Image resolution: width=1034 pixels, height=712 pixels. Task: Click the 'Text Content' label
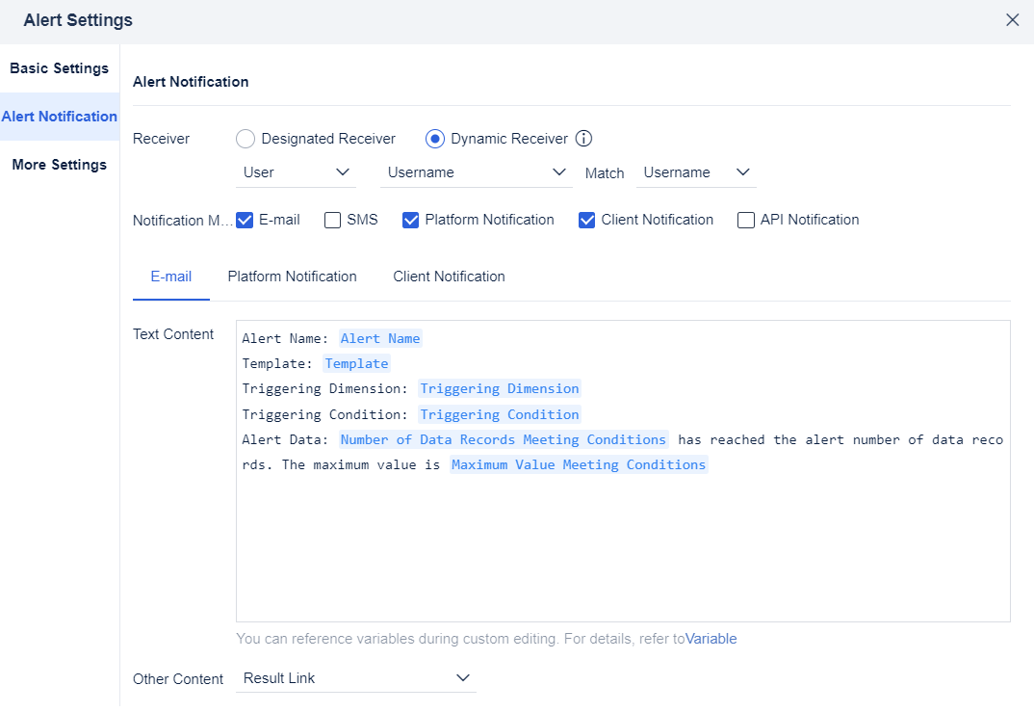coord(172,334)
